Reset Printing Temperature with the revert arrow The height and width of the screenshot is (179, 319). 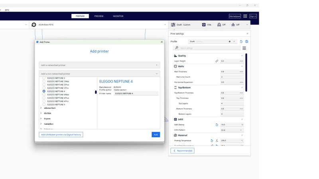coord(212,140)
